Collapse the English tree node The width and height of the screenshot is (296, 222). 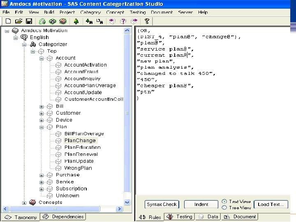[x=16, y=38]
